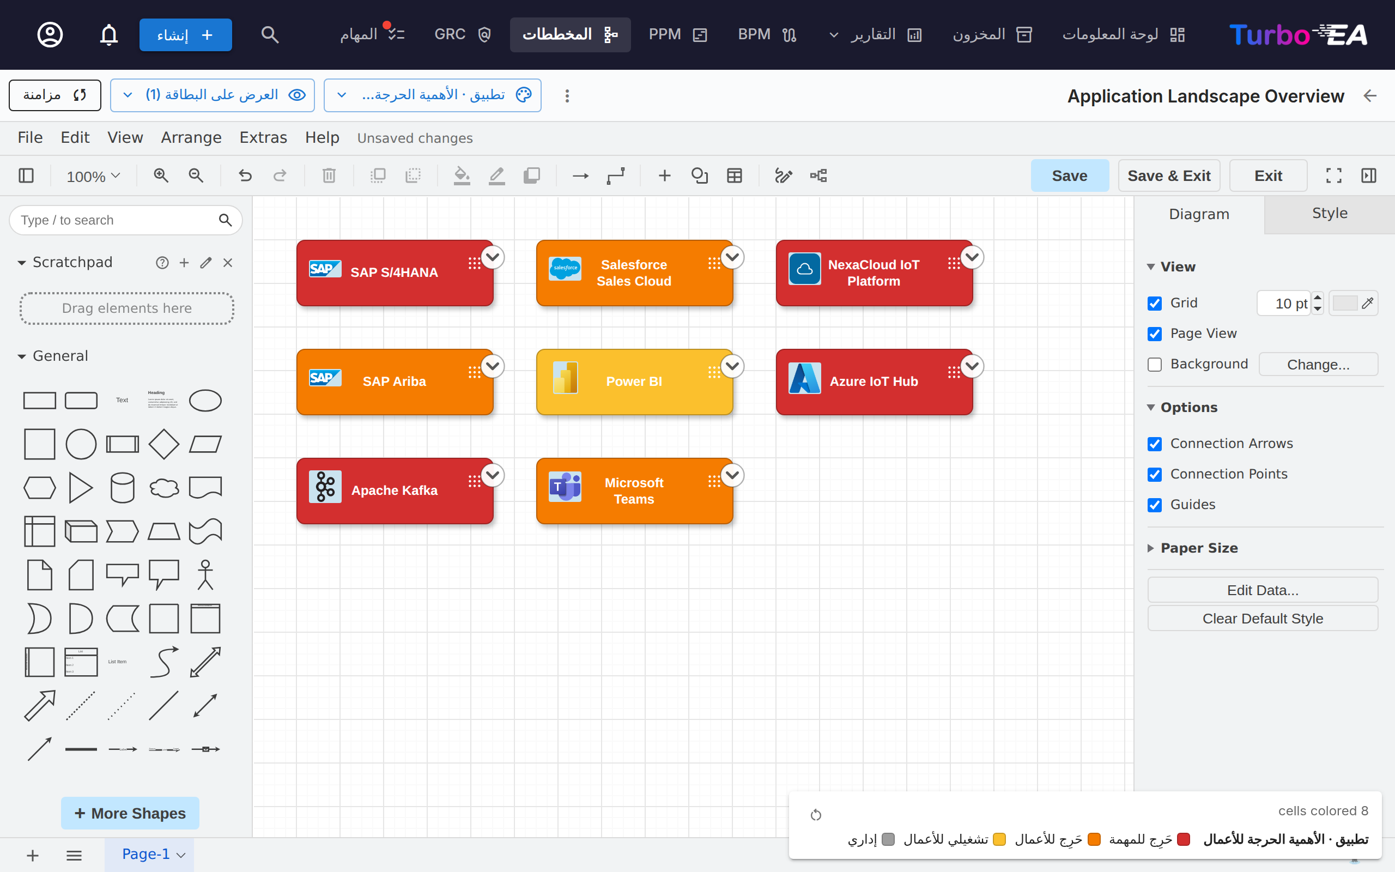Click the Clear Default Style button
The image size is (1395, 872).
click(x=1263, y=619)
